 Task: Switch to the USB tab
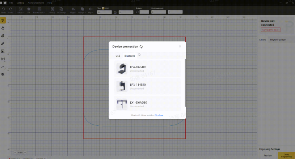[118, 56]
